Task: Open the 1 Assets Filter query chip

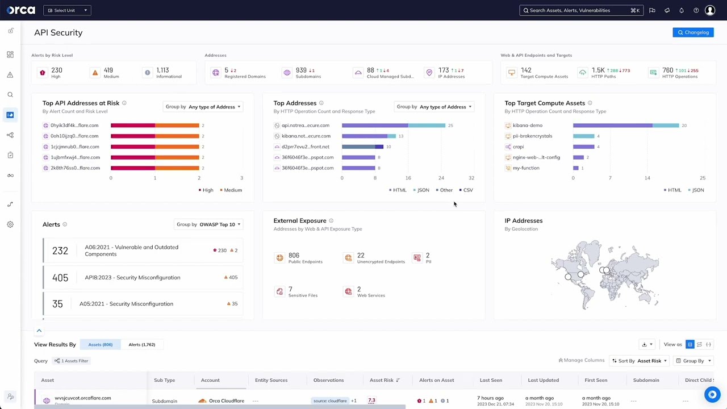Action: pyautogui.click(x=71, y=361)
